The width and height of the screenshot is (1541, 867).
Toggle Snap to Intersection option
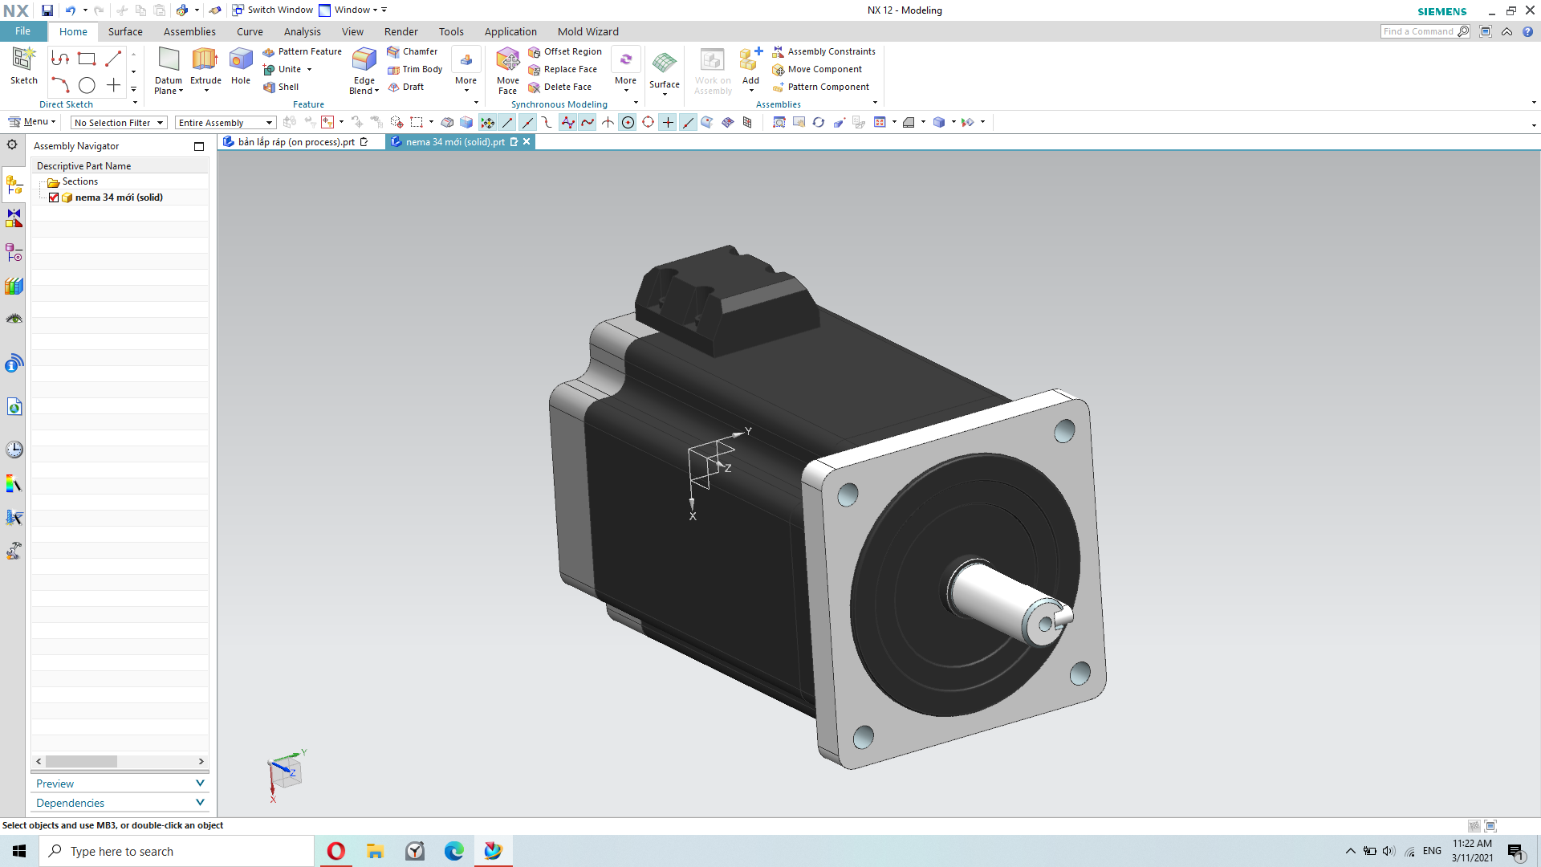pyautogui.click(x=608, y=122)
